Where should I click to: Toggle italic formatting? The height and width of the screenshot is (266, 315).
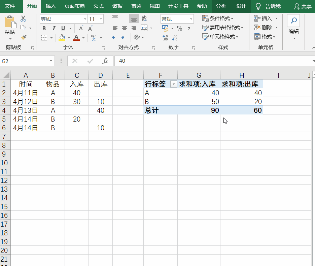(54, 28)
